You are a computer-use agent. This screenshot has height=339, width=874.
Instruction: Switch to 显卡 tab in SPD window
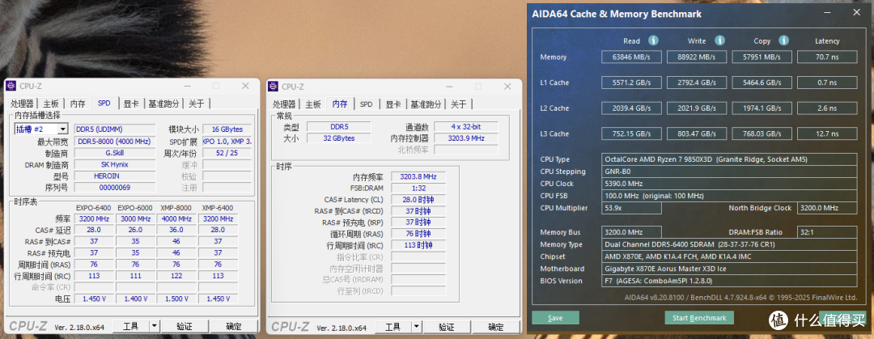point(131,104)
